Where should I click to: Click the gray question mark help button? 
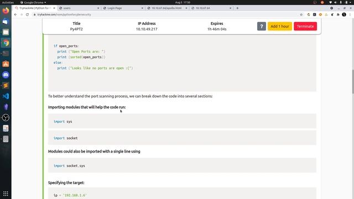click(x=262, y=27)
